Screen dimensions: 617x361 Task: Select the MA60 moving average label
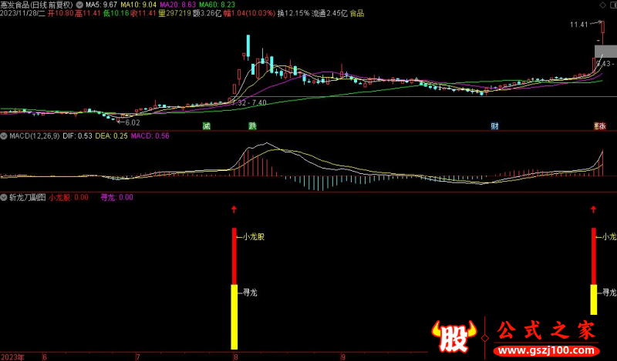click(x=202, y=5)
